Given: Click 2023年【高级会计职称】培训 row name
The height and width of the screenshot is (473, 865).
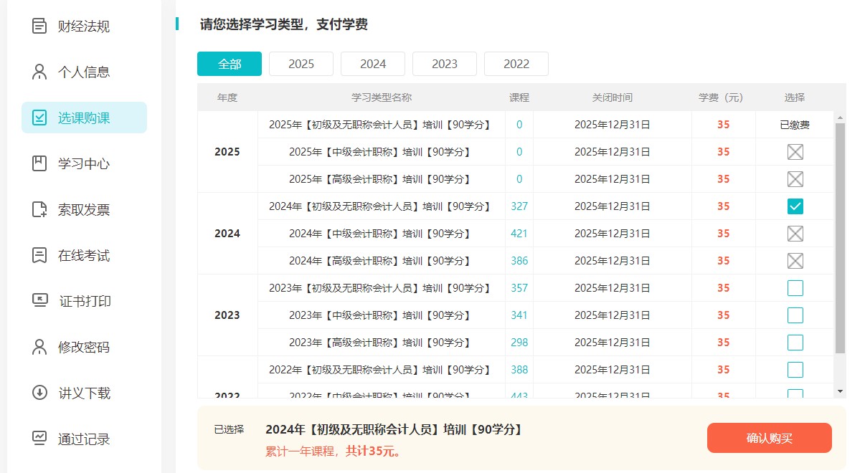Looking at the screenshot, I should [381, 343].
